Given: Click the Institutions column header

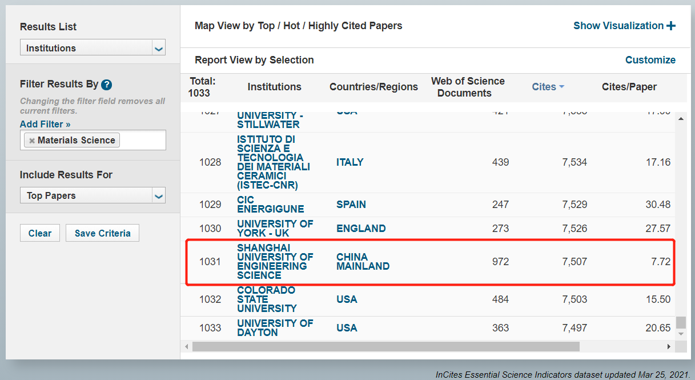Looking at the screenshot, I should [274, 87].
